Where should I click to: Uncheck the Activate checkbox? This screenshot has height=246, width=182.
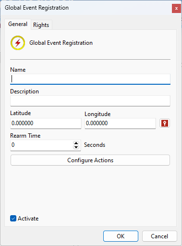point(13,219)
